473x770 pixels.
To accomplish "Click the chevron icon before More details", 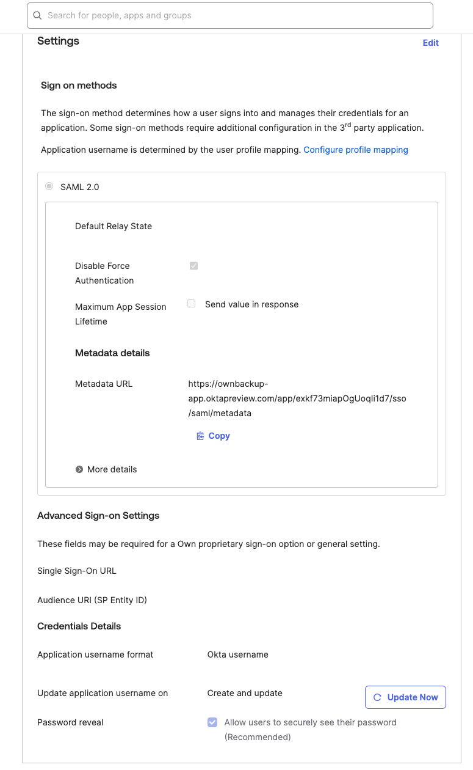I will point(79,469).
